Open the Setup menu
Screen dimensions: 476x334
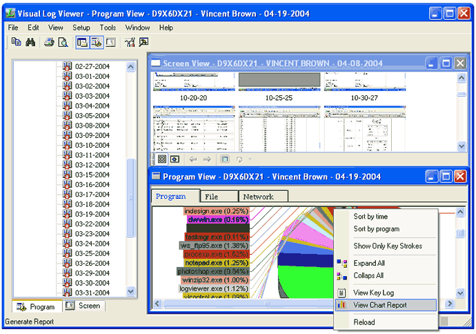[x=81, y=28]
